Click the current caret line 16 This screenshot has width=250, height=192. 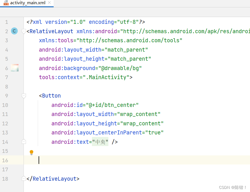click(x=137, y=160)
